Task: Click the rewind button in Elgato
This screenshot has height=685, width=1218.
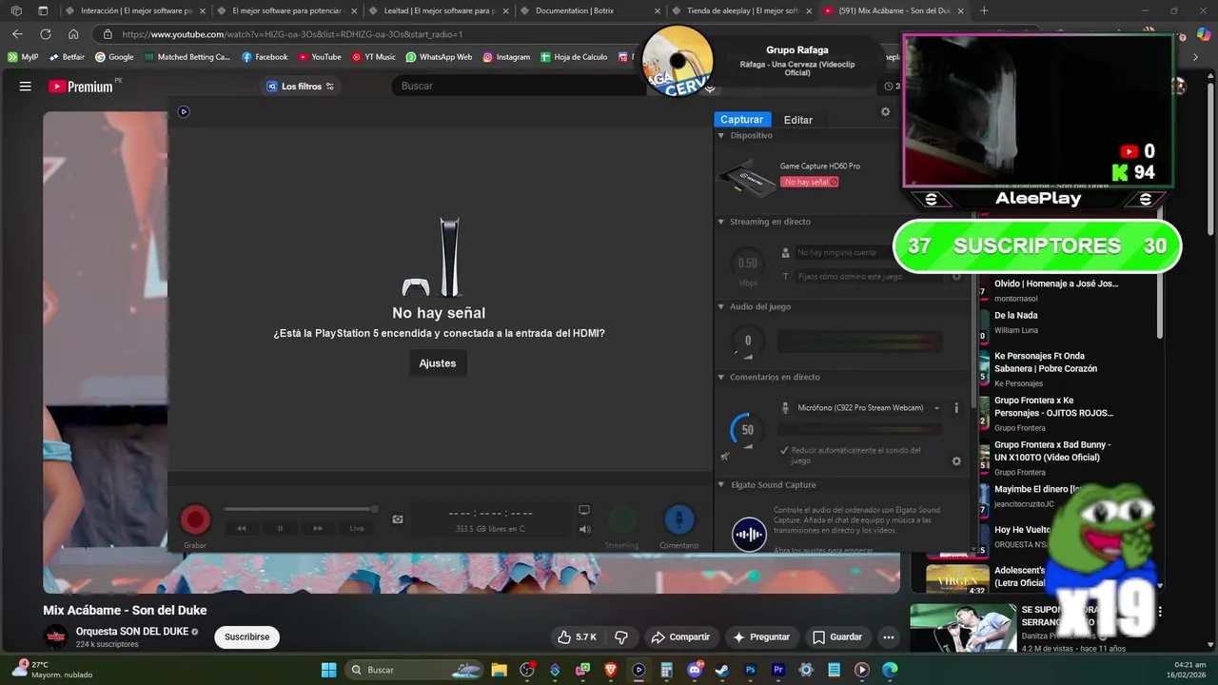Action: 242,528
